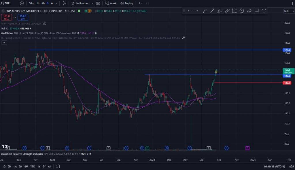Open the go-to-date calendar icon
Screen dimensions: 295x170
coord(58,167)
